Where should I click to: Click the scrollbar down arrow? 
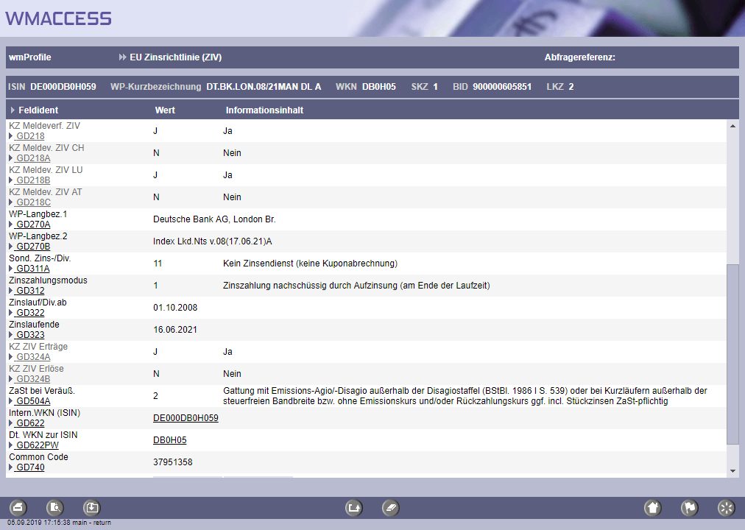click(x=732, y=470)
